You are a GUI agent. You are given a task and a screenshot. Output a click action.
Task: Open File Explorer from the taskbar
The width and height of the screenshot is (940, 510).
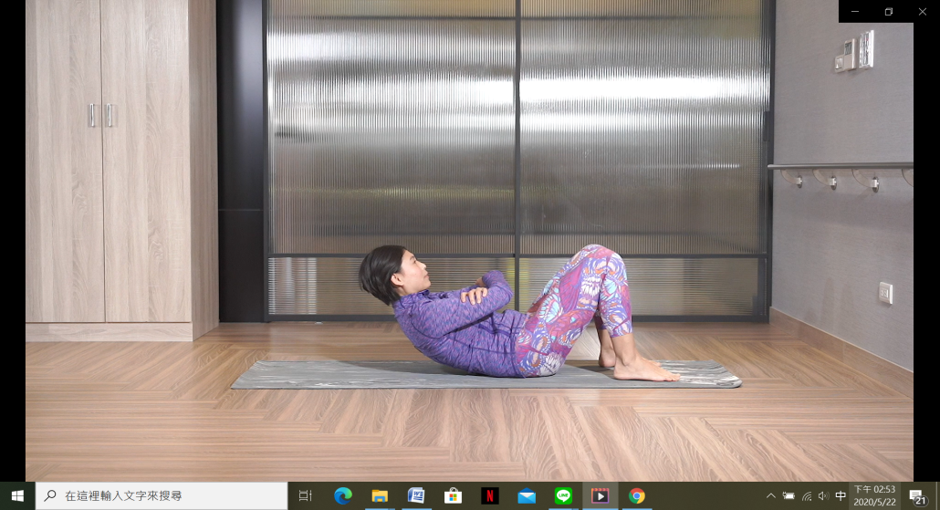pyautogui.click(x=380, y=495)
